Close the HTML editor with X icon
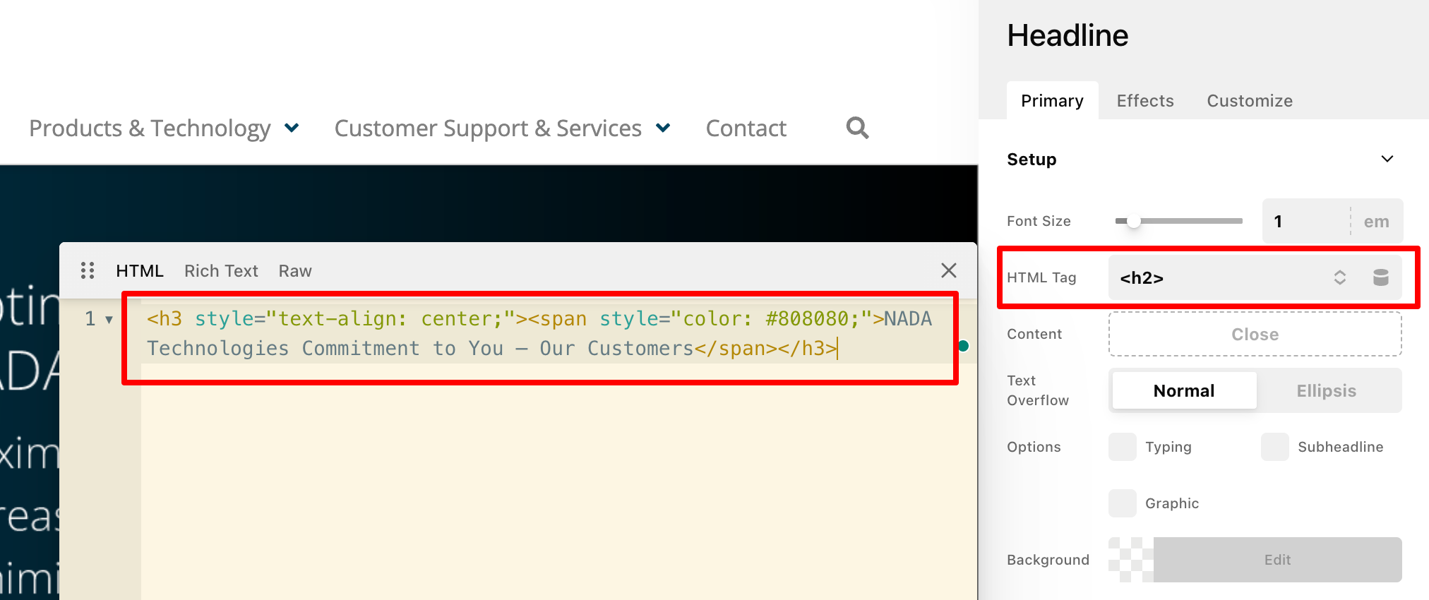 pos(948,270)
